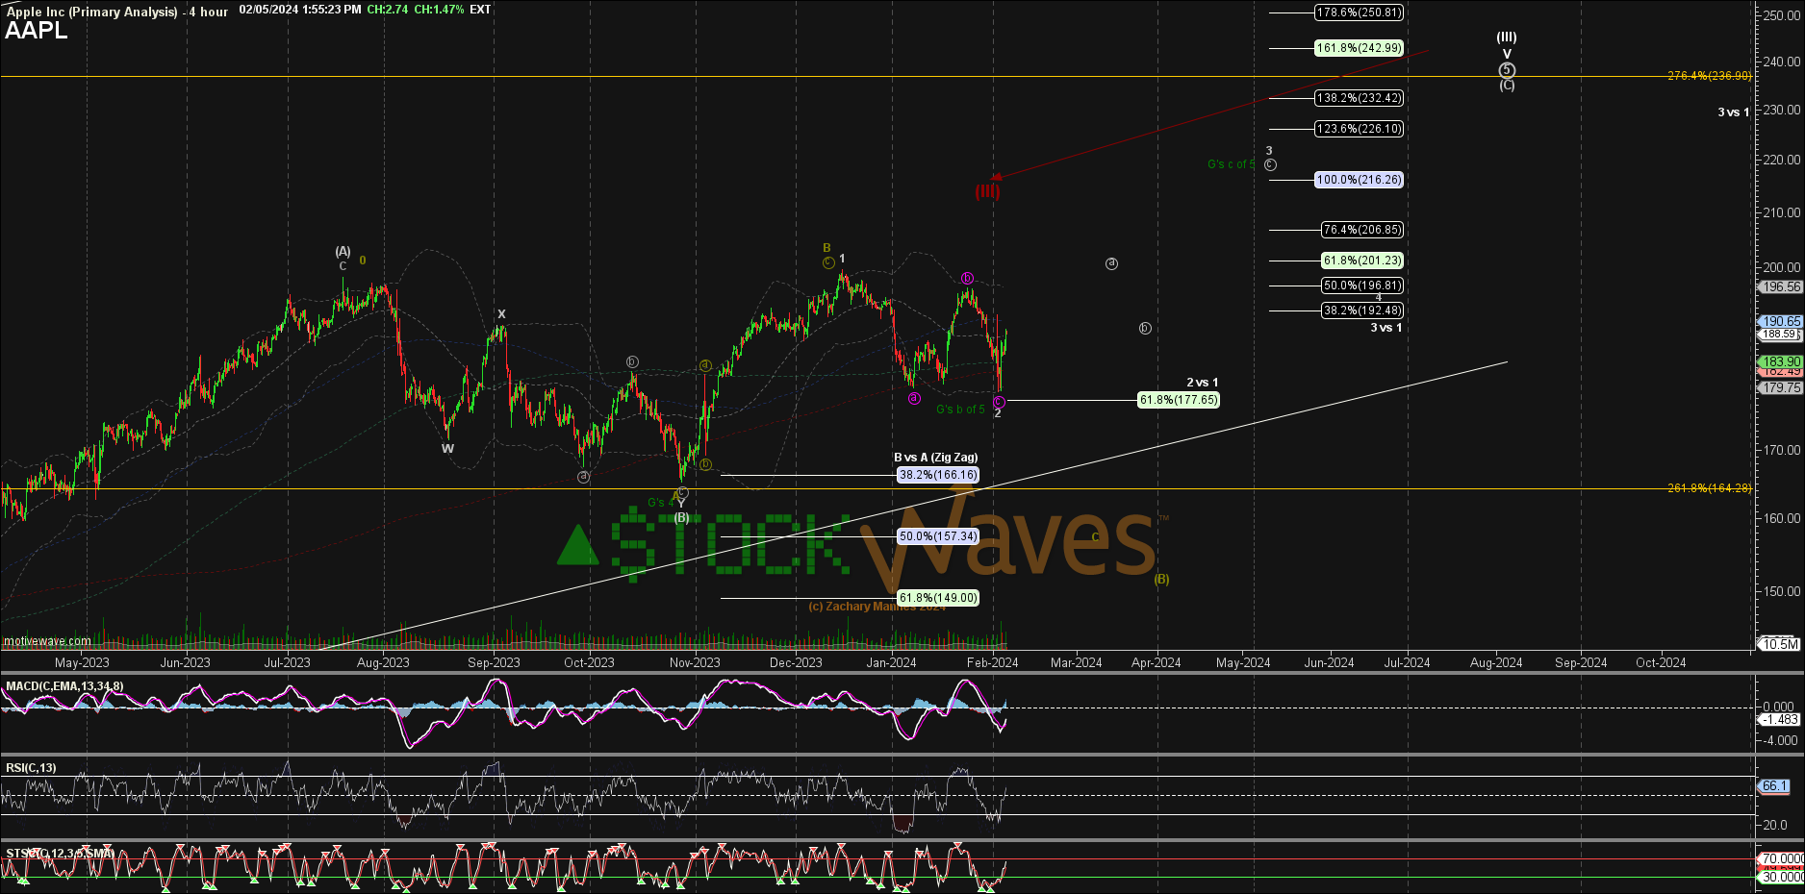Click the 261.8%(164.28) horizontal level label
The image size is (1805, 894).
[x=1709, y=488]
